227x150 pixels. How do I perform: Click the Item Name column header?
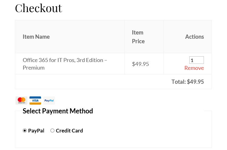pyautogui.click(x=36, y=37)
